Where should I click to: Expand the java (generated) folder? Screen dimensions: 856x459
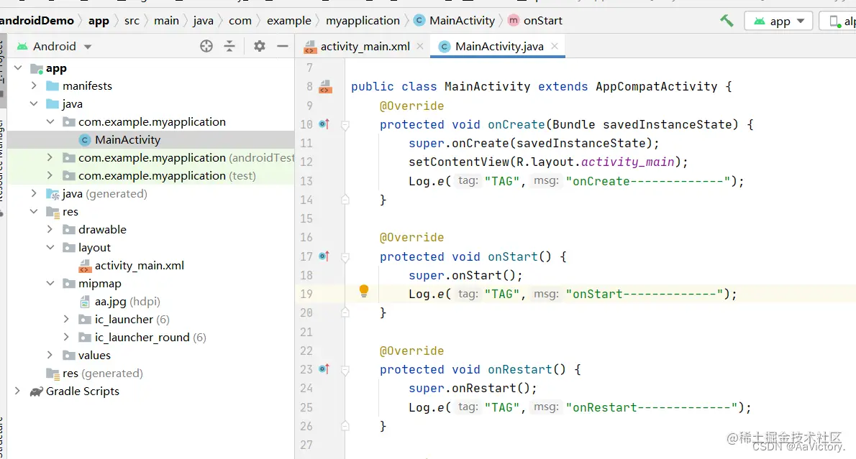tap(34, 193)
